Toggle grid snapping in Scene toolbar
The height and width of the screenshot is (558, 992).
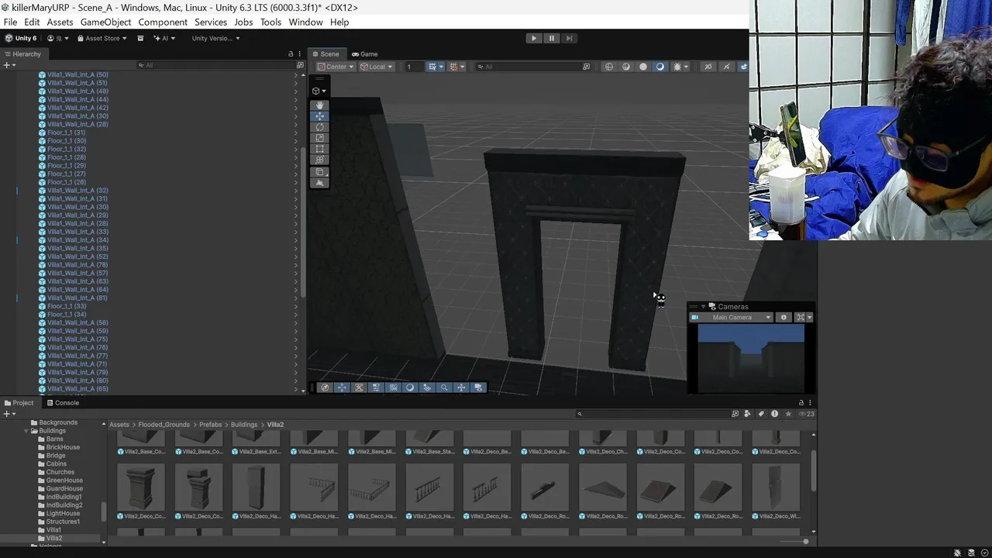432,67
